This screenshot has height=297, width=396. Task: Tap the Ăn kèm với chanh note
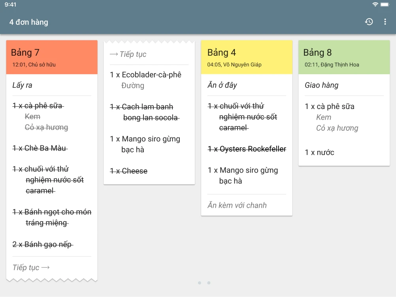237,205
